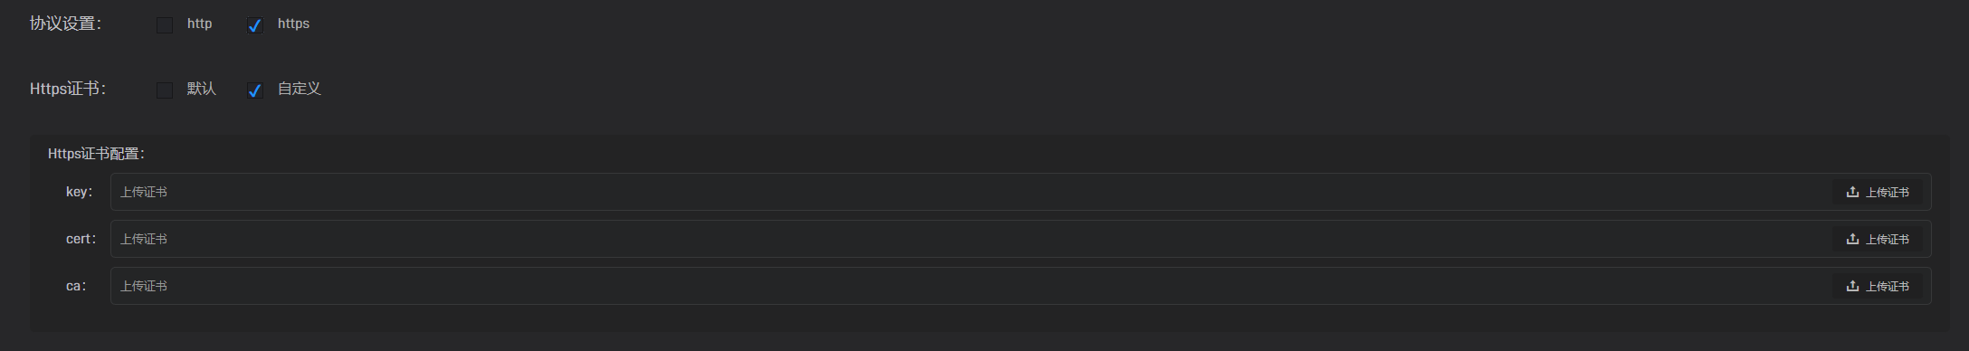The image size is (1969, 351).
Task: Focus the key certificate input field
Action: (x=968, y=192)
